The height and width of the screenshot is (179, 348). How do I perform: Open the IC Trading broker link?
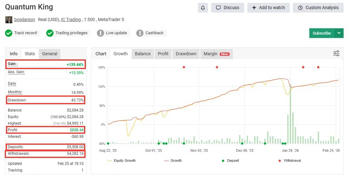71,19
